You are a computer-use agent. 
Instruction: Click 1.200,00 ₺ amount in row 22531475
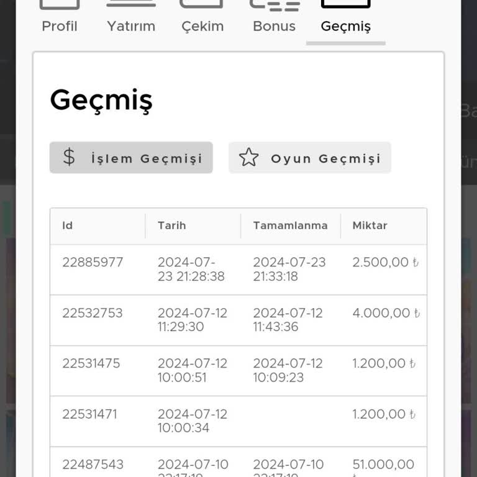(384, 363)
